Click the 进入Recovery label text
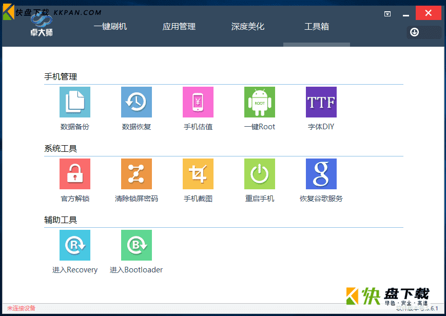The width and height of the screenshot is (446, 316). [75, 270]
